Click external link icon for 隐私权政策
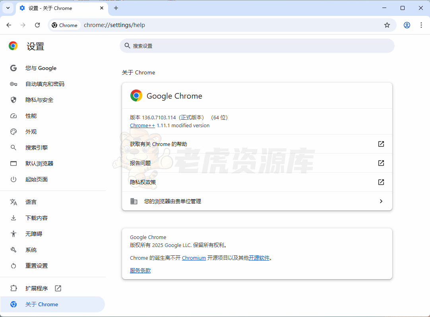This screenshot has width=430, height=317. [x=381, y=182]
